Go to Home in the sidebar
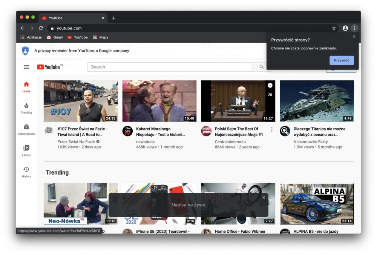Screen dimensions: 377x255 pos(26,87)
